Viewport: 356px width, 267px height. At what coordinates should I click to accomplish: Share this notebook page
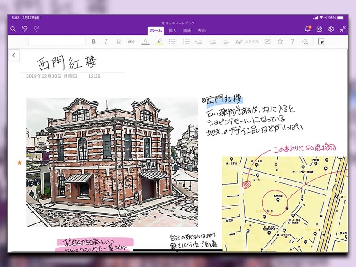(x=320, y=28)
